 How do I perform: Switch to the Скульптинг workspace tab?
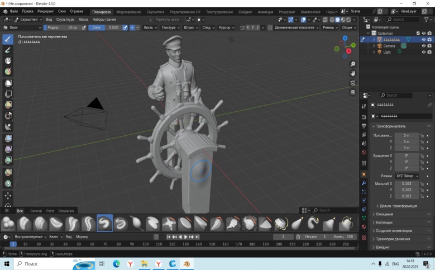[x=155, y=12]
